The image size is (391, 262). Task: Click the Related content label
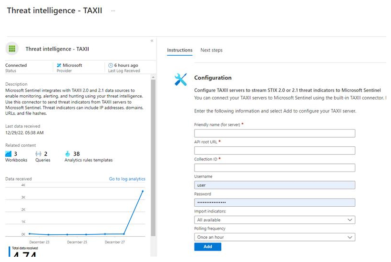(21, 145)
